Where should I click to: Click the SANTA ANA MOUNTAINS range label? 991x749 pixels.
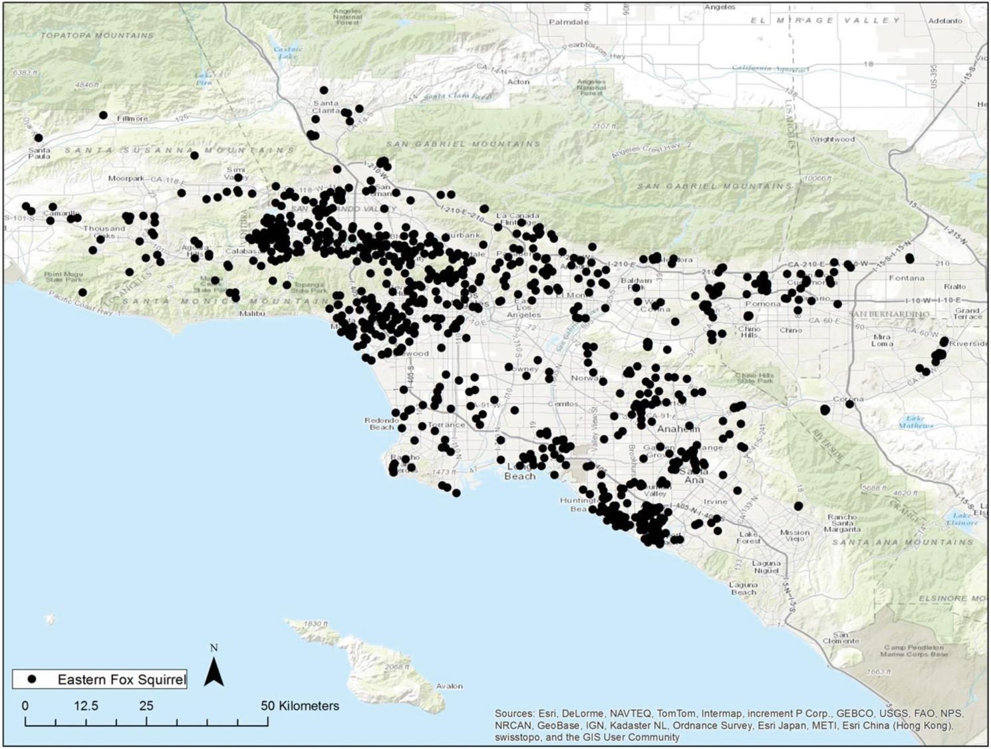(x=902, y=542)
